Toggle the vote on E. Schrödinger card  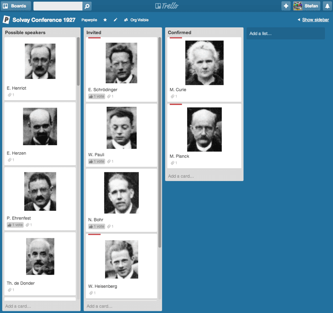coord(97,96)
